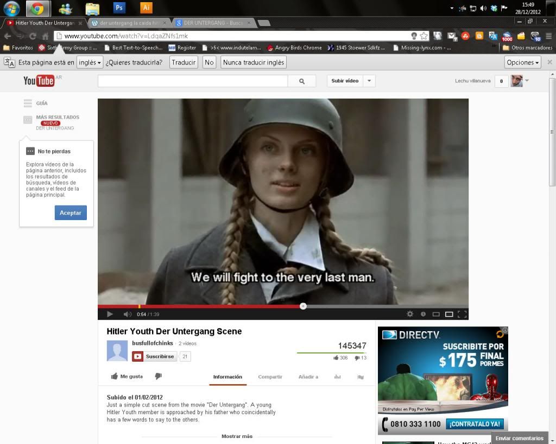
Task: Click the Enviar comentarios button
Action: pyautogui.click(x=520, y=439)
